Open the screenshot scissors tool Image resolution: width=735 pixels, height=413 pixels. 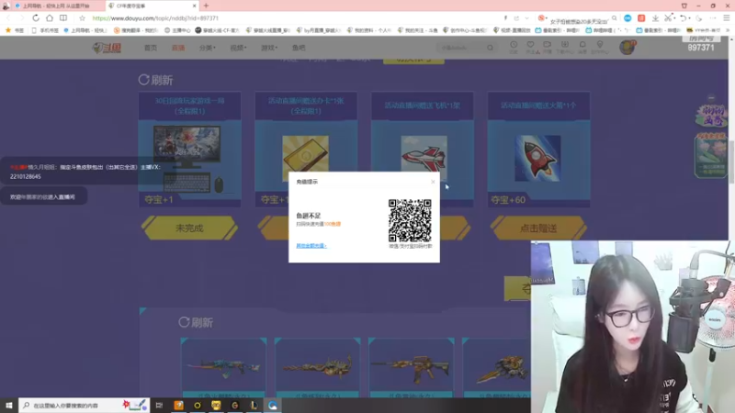669,18
